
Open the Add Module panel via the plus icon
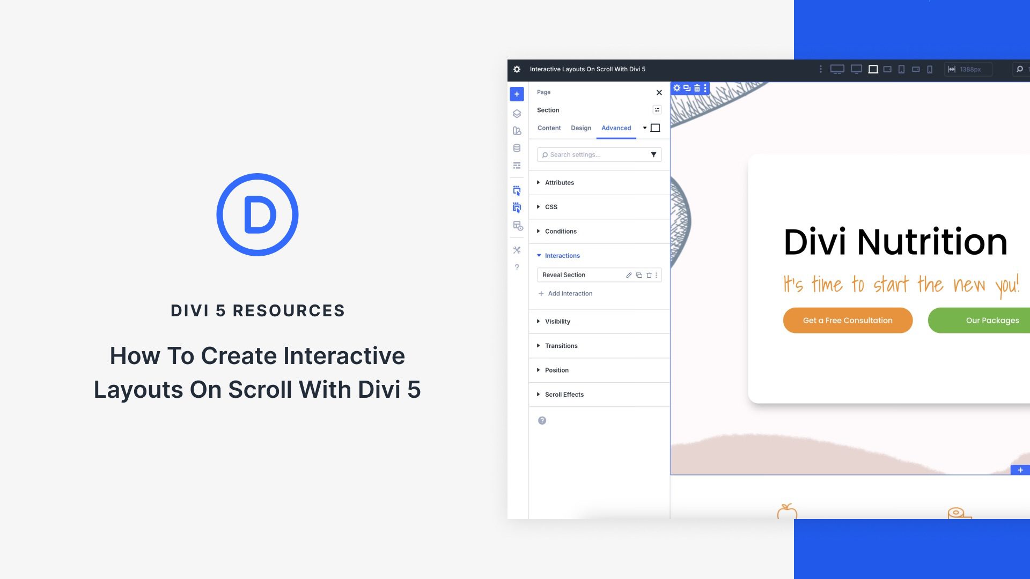click(517, 94)
